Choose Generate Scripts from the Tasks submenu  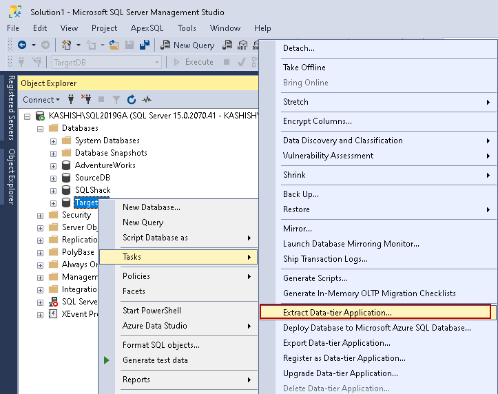[315, 278]
